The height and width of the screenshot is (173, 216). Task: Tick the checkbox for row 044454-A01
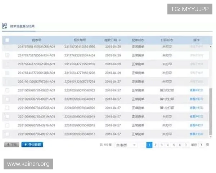pos(7,55)
